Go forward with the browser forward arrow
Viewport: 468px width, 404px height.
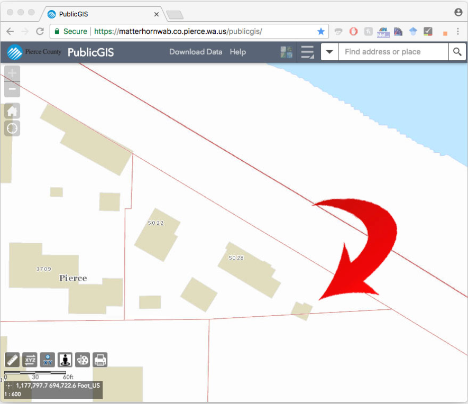[x=25, y=31]
